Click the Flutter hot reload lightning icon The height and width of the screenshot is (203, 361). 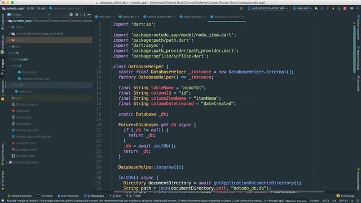(x=333, y=8)
